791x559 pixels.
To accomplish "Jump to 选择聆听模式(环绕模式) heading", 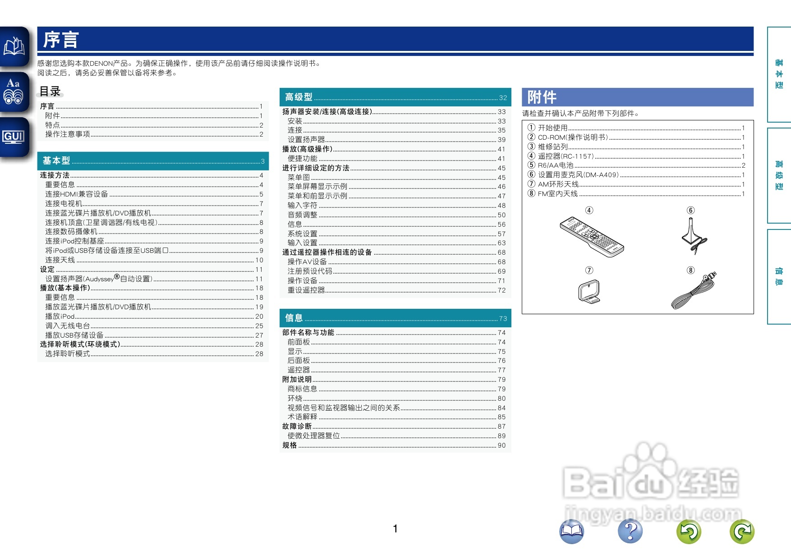I will pyautogui.click(x=152, y=344).
